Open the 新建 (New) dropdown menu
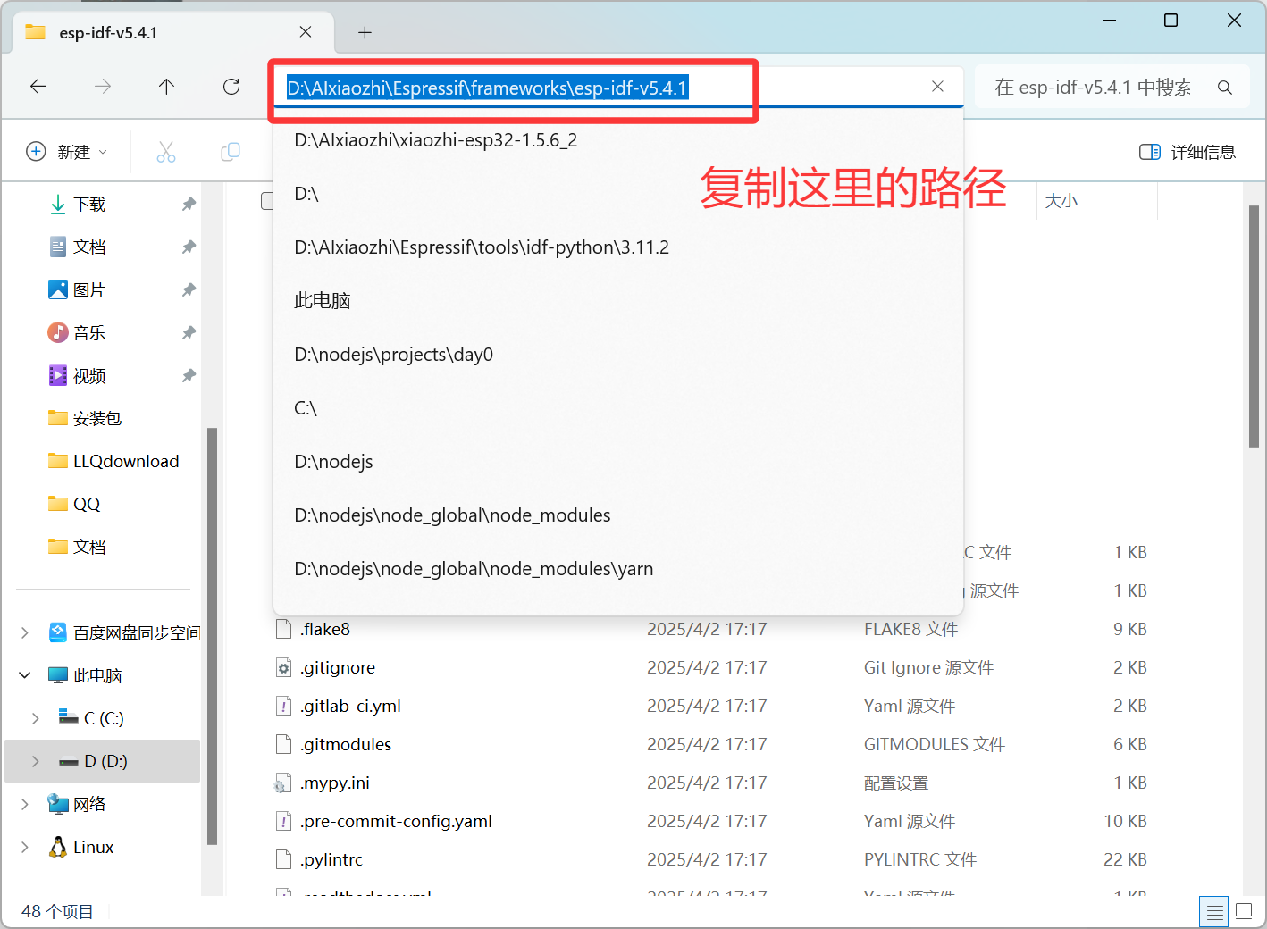 coord(67,152)
